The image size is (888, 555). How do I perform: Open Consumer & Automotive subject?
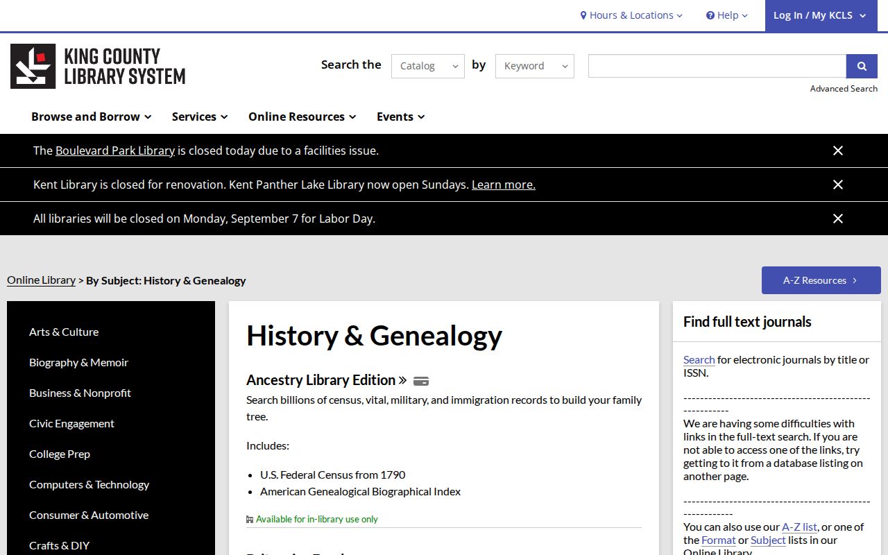[89, 515]
